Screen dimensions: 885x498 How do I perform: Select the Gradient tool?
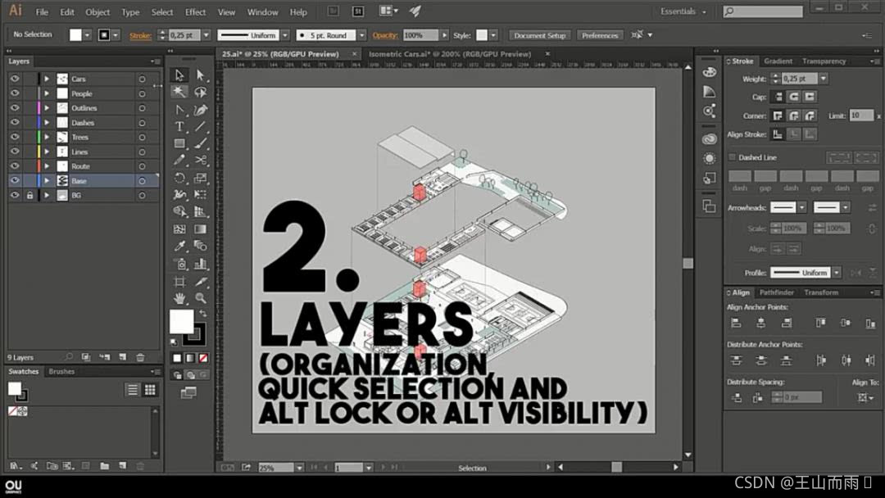[201, 229]
